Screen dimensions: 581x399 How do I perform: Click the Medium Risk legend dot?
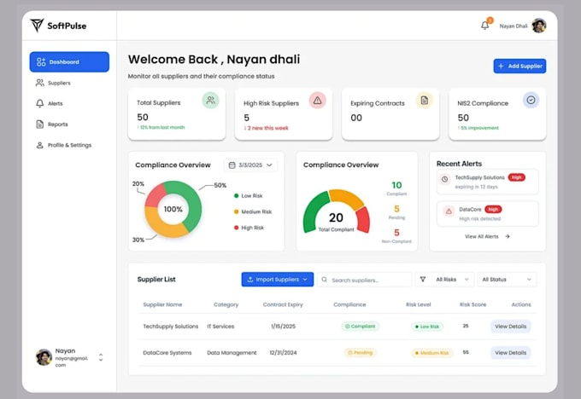click(x=236, y=211)
